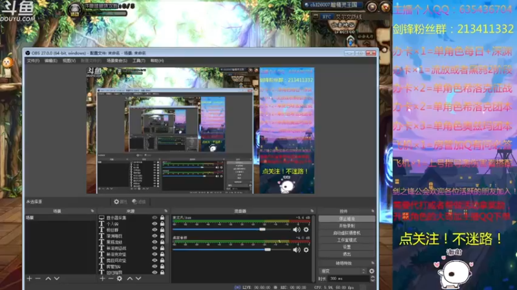Viewport: 517px width, 290px height.
Task: Open 帮助(H) menu
Action: click(x=157, y=61)
